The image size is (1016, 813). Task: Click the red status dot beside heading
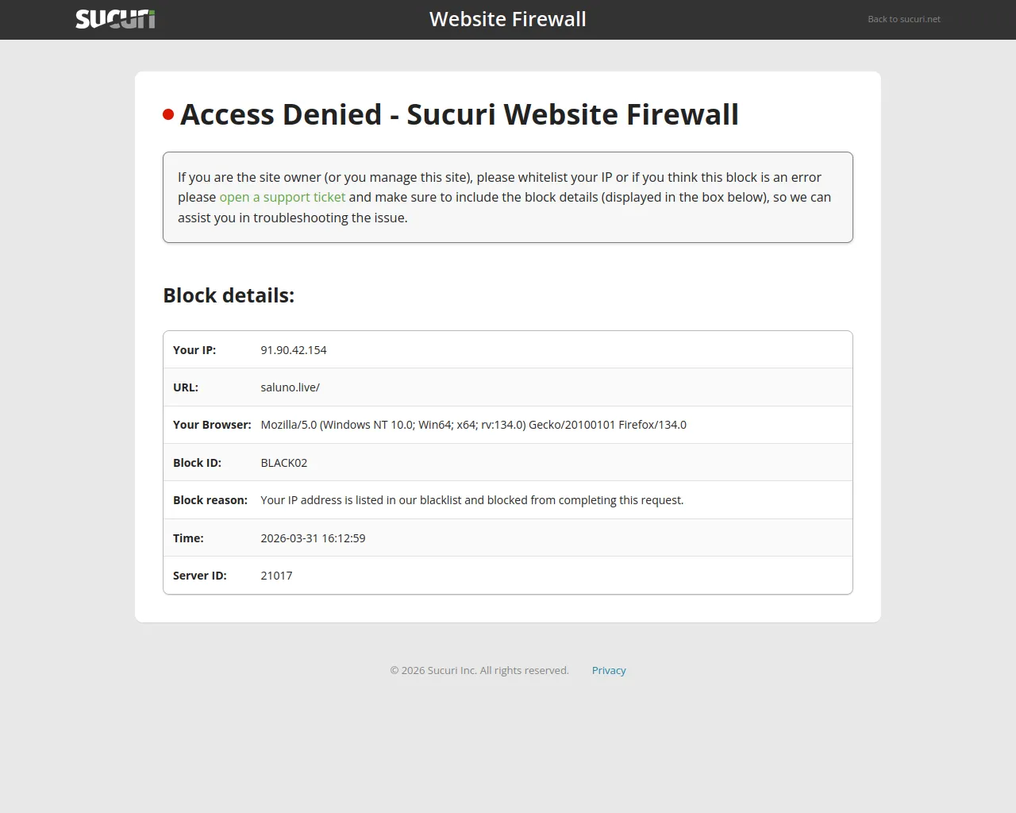[168, 115]
